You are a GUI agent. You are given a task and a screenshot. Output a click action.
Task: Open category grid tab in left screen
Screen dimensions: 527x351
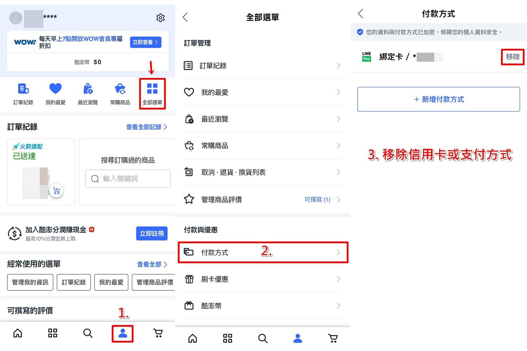point(53,333)
